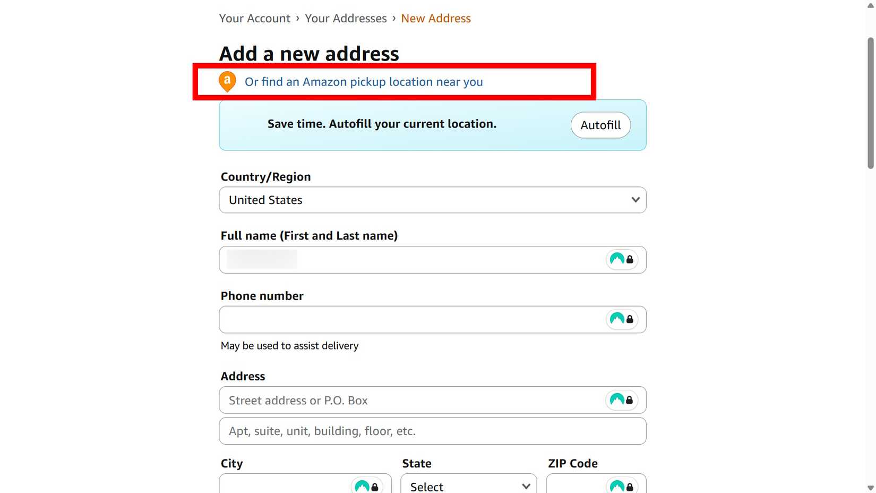Navigate to Your Addresses breadcrumb
876x493 pixels.
click(x=346, y=18)
